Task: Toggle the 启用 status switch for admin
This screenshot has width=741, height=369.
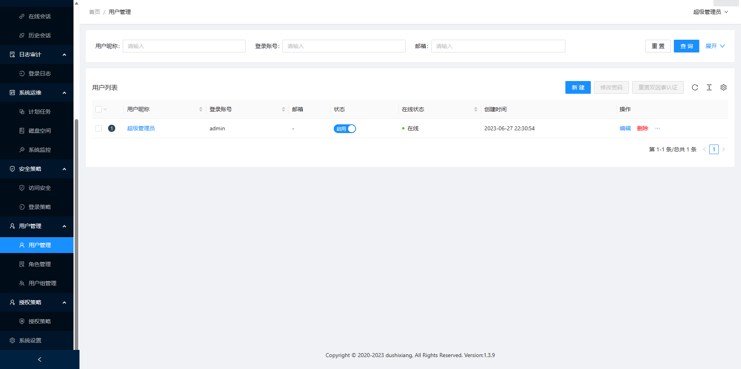Action: [344, 129]
